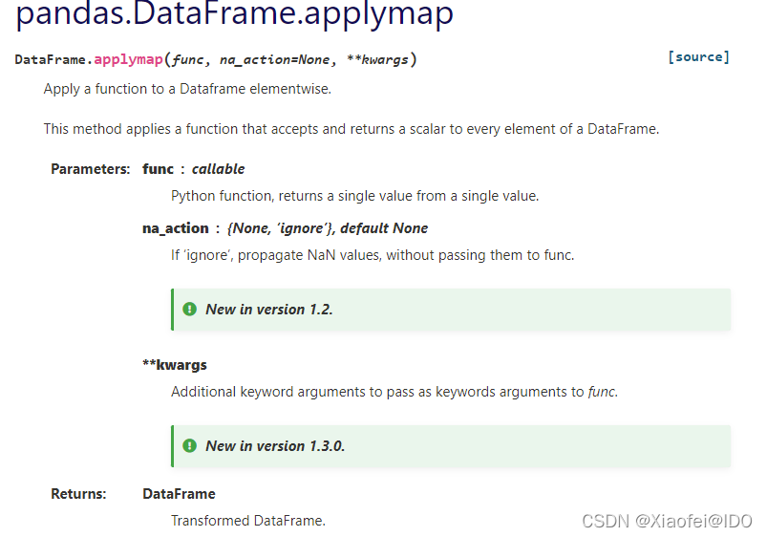The height and width of the screenshot is (537, 767).
Task: Click 'Additional keyword arguments to pass' description
Action: coord(394,392)
